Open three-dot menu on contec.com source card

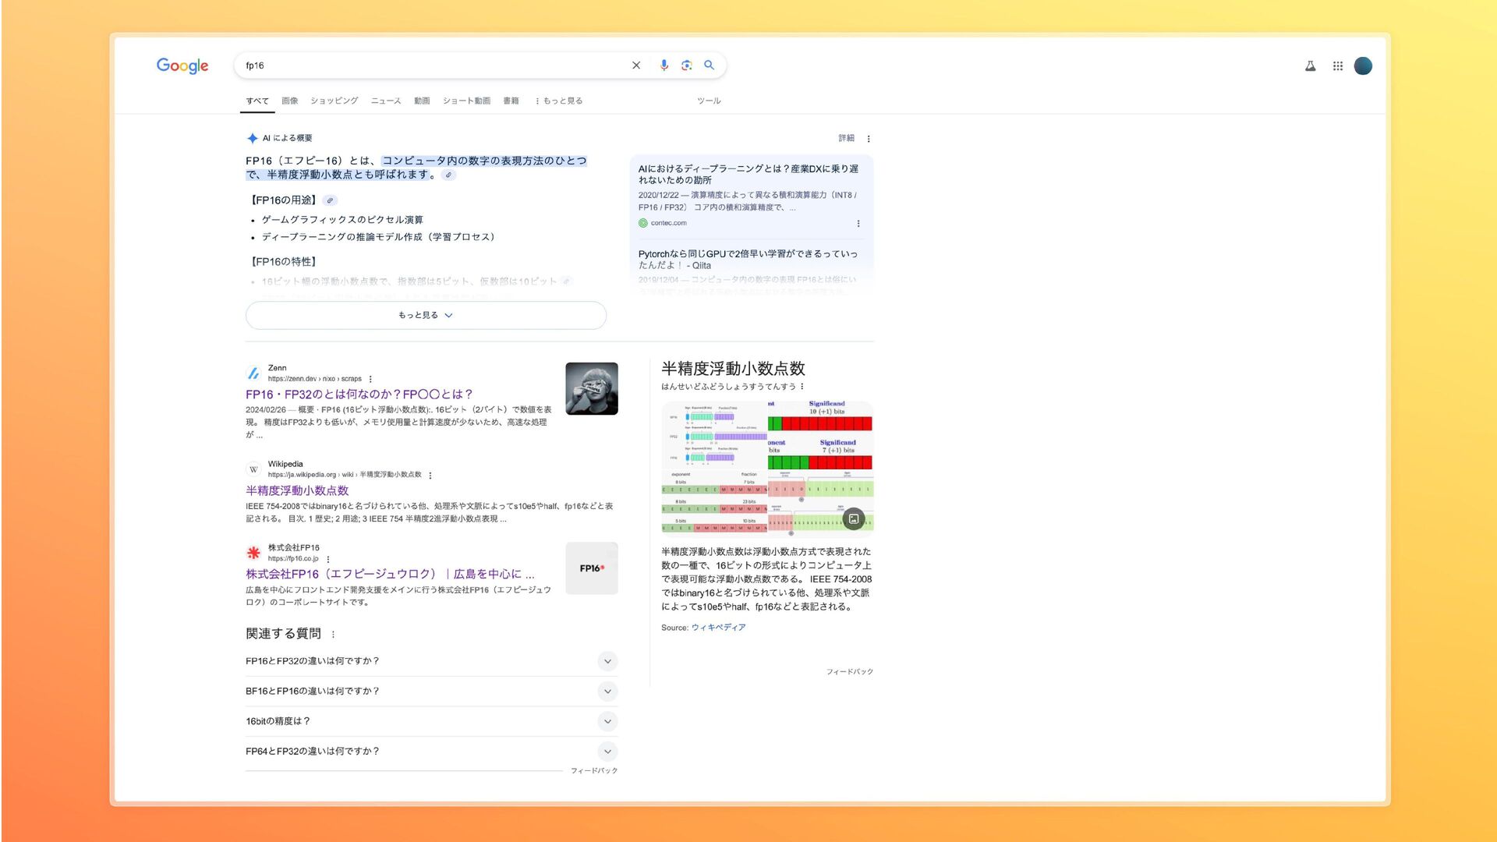tap(858, 224)
